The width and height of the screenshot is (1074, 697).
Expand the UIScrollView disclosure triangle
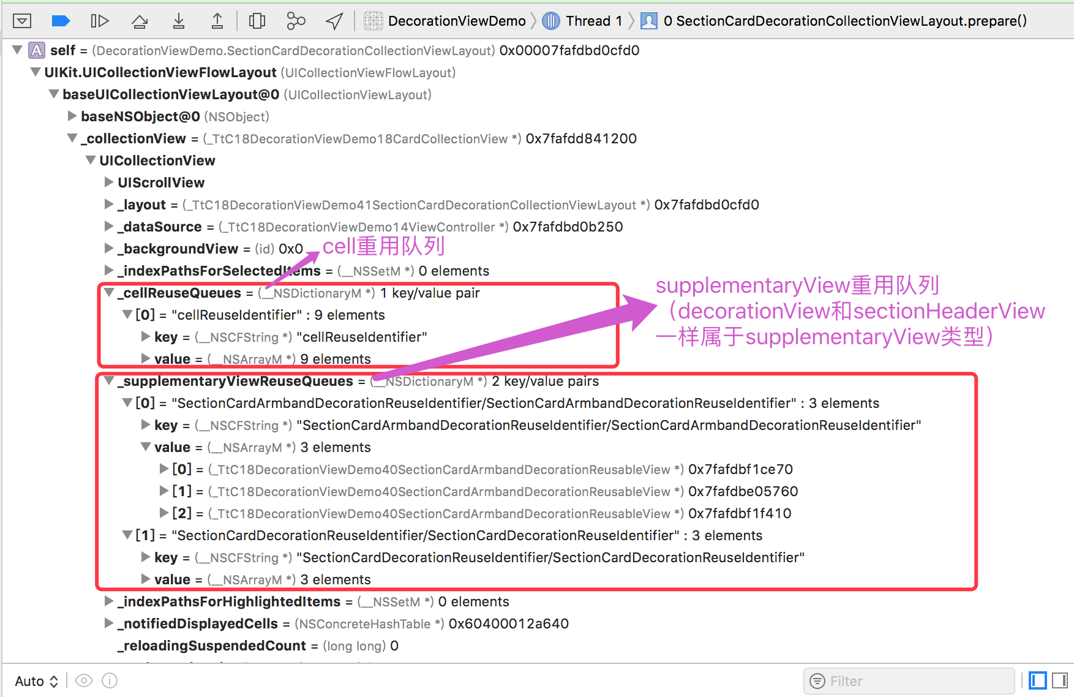(108, 182)
